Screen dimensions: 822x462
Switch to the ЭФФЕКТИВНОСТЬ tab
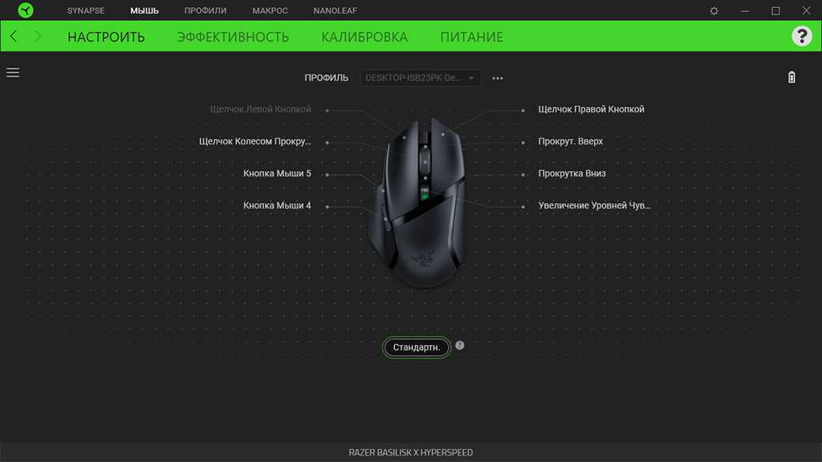click(233, 37)
